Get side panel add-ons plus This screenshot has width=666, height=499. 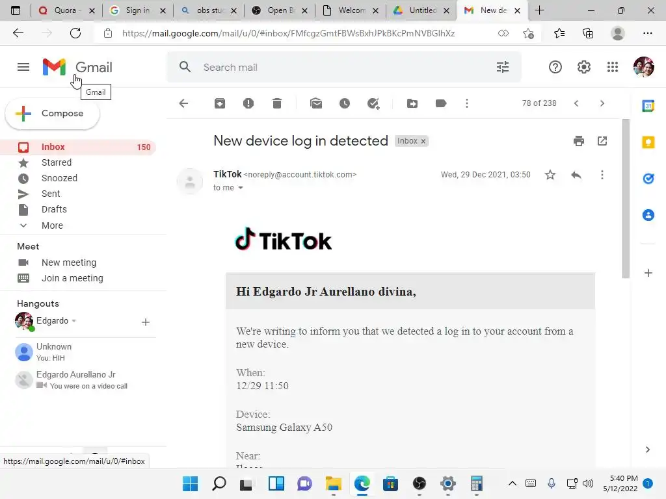[648, 273]
